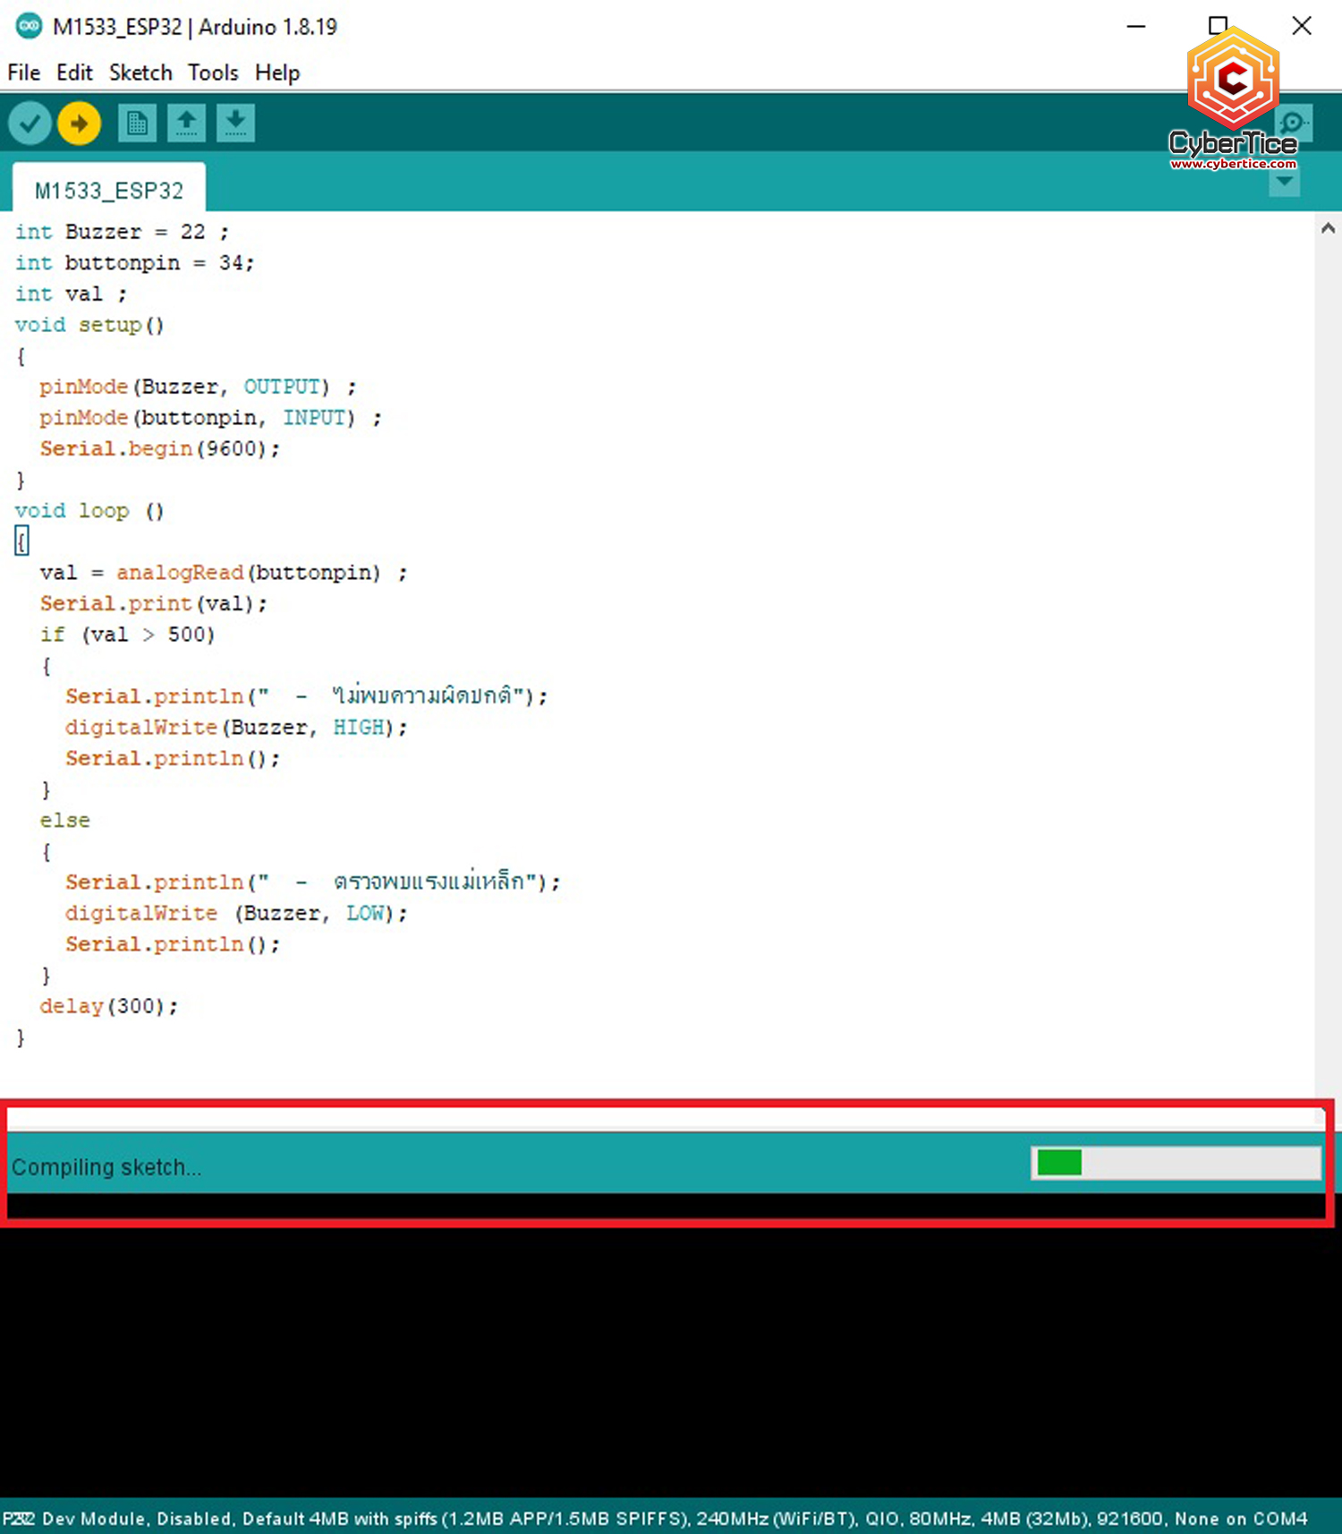Click the editor scrollbar up arrow
1342x1534 pixels.
point(1328,229)
